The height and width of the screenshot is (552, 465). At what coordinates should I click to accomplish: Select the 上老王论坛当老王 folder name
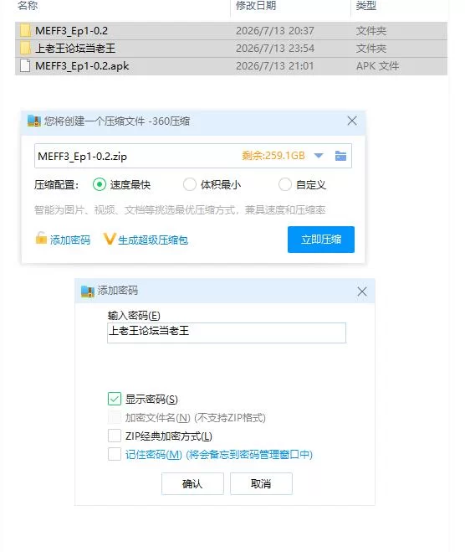coord(75,49)
